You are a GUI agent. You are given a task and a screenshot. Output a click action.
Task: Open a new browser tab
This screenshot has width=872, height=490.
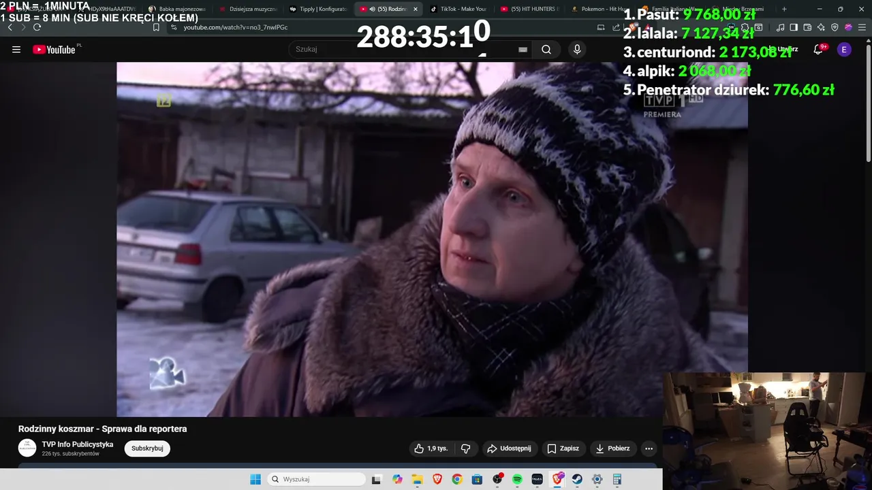pyautogui.click(x=784, y=9)
